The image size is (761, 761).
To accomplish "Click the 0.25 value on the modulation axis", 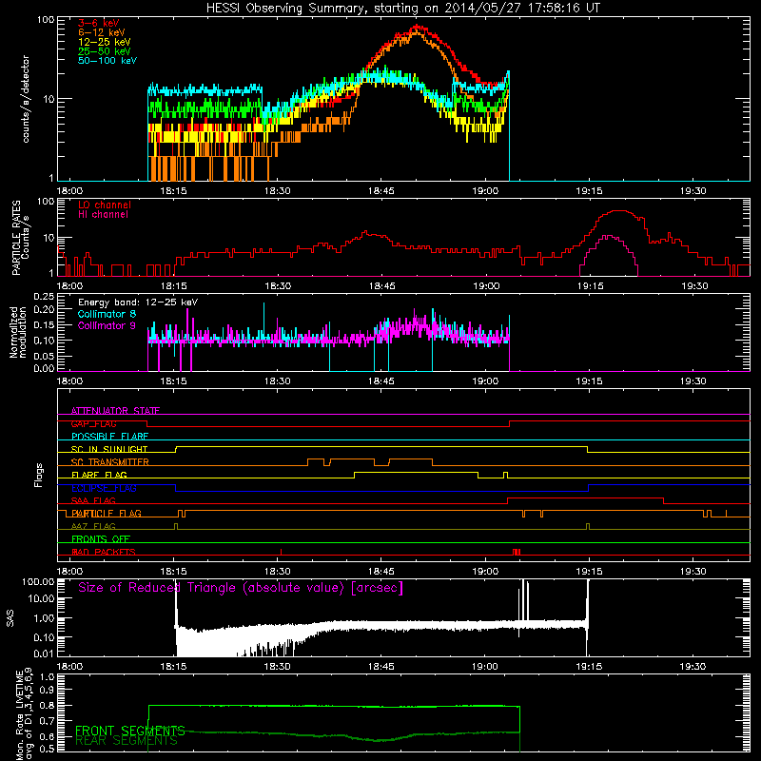I will [44, 297].
